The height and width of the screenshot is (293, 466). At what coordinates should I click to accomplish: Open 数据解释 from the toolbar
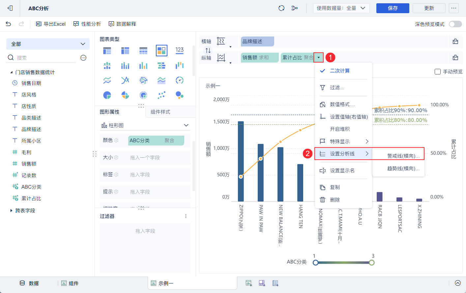(122, 24)
